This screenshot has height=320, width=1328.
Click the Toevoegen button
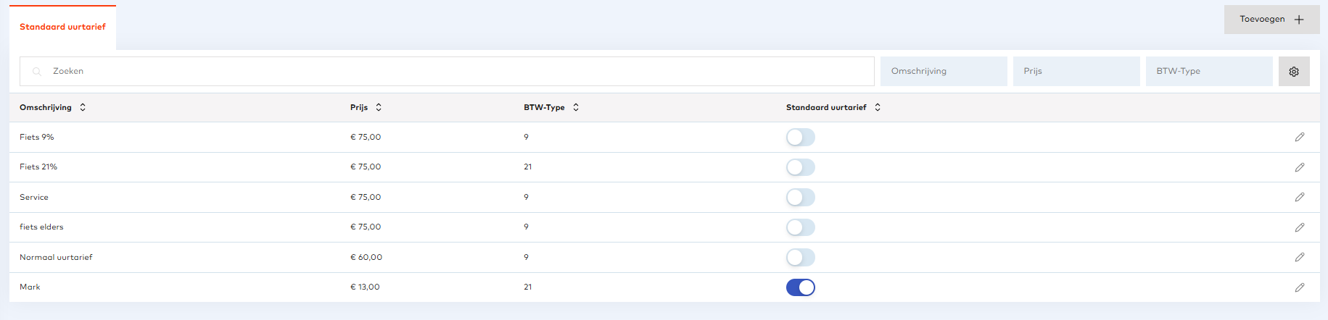[x=1271, y=20]
